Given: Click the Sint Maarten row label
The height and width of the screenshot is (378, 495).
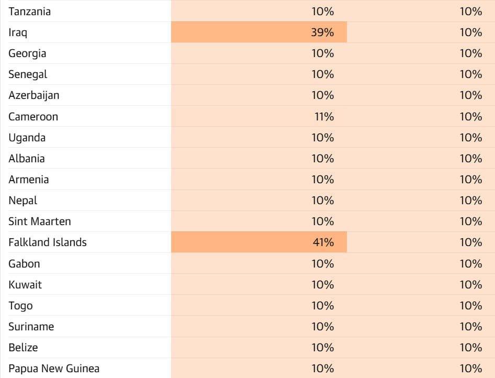Looking at the screenshot, I should [40, 221].
